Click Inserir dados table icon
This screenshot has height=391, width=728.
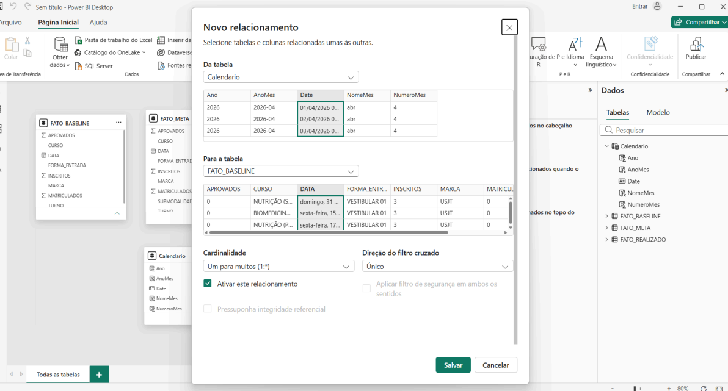pos(161,40)
